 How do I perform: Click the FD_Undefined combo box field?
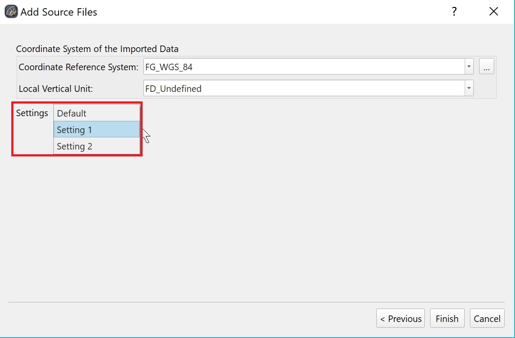303,88
